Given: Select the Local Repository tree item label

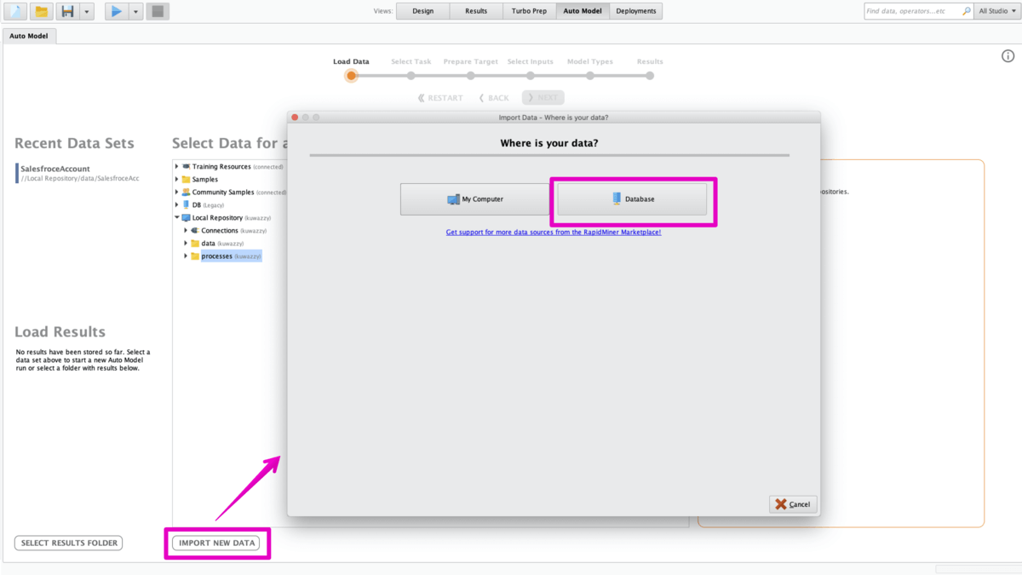Looking at the screenshot, I should tap(217, 217).
